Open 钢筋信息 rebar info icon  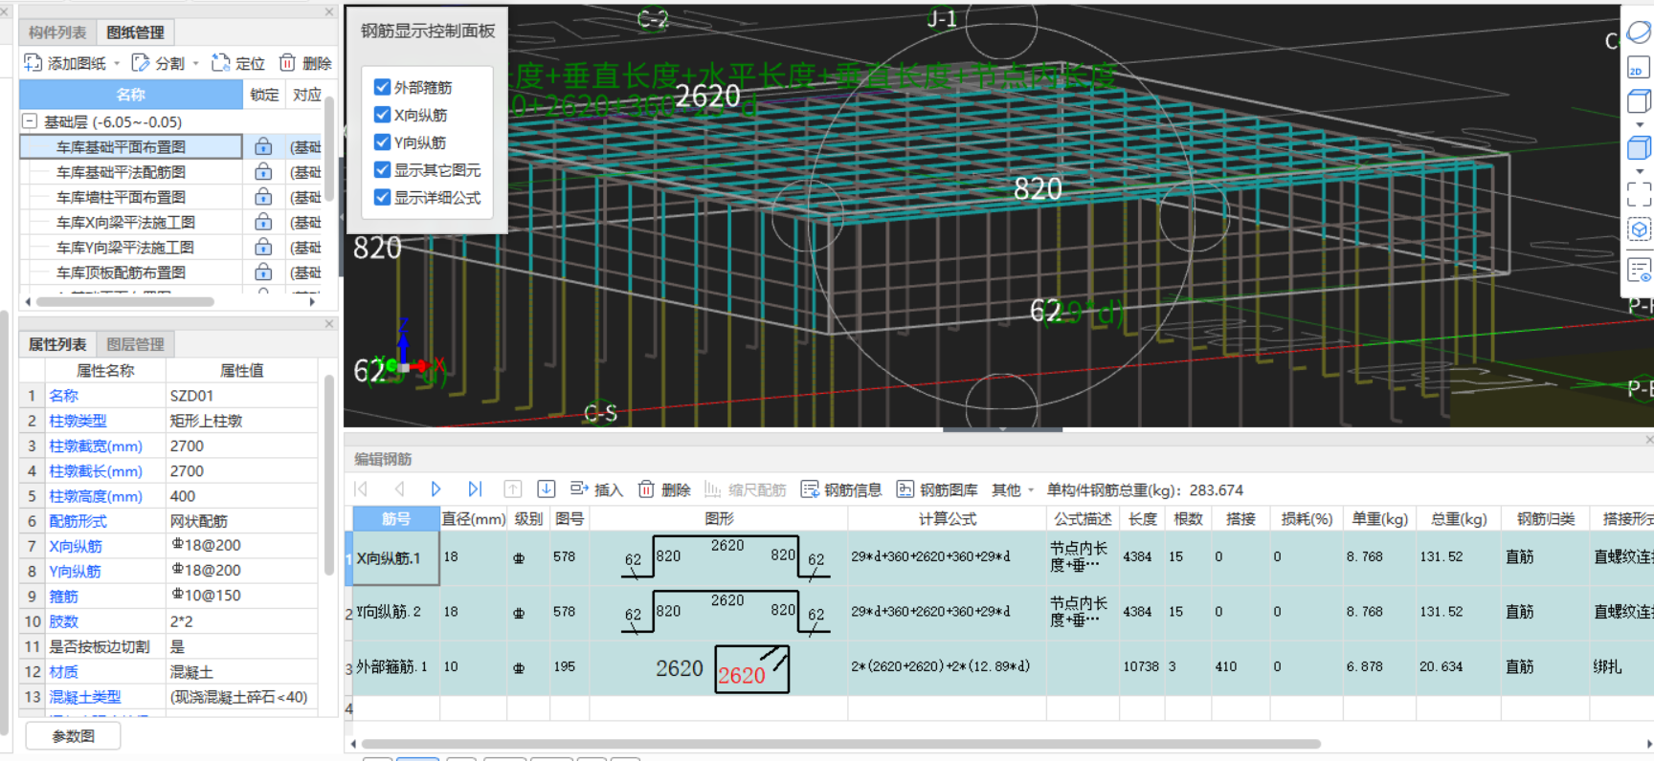pyautogui.click(x=810, y=489)
